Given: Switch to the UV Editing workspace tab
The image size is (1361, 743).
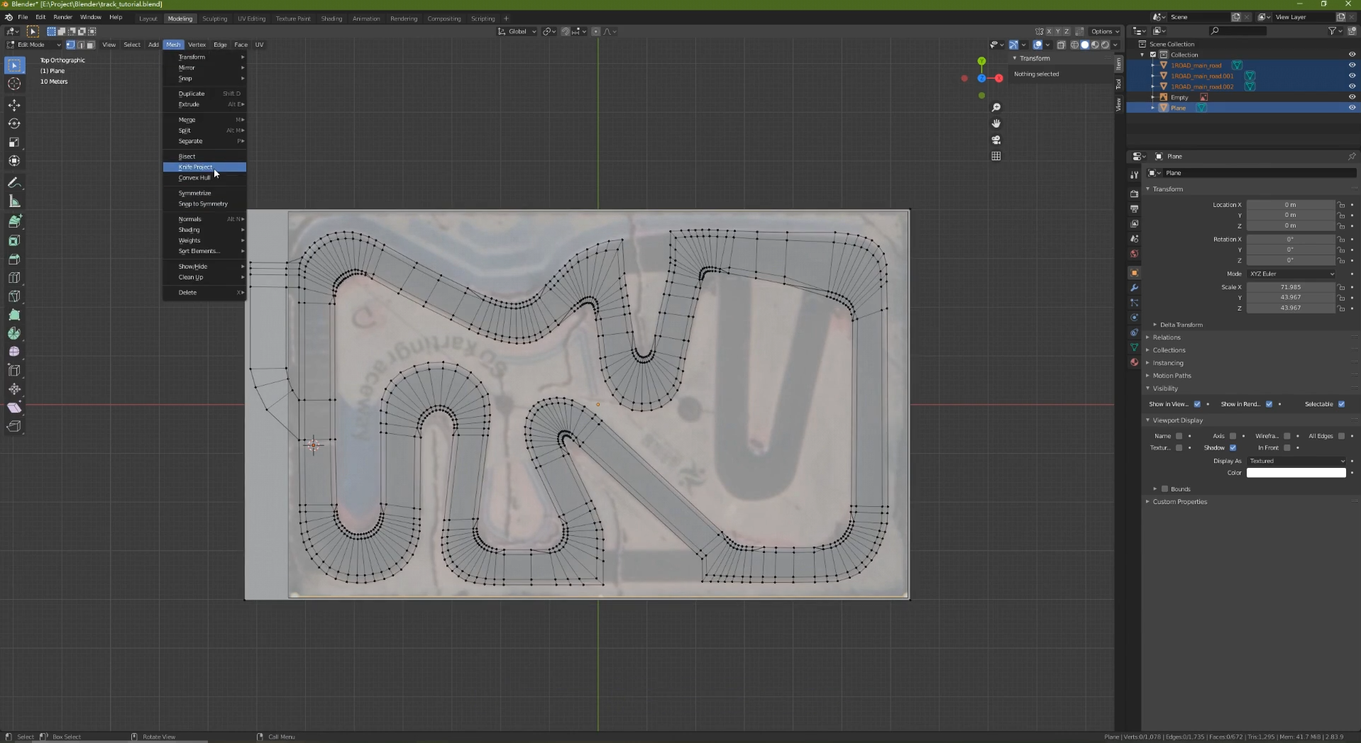Looking at the screenshot, I should (251, 18).
